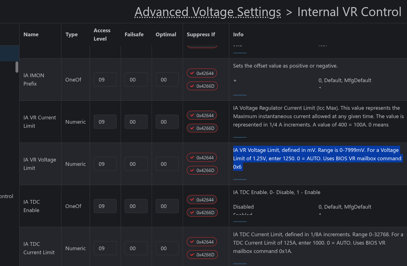Focus Failsafe field for IA VR Current Limit
The height and width of the screenshot is (266, 407).
pyautogui.click(x=136, y=122)
